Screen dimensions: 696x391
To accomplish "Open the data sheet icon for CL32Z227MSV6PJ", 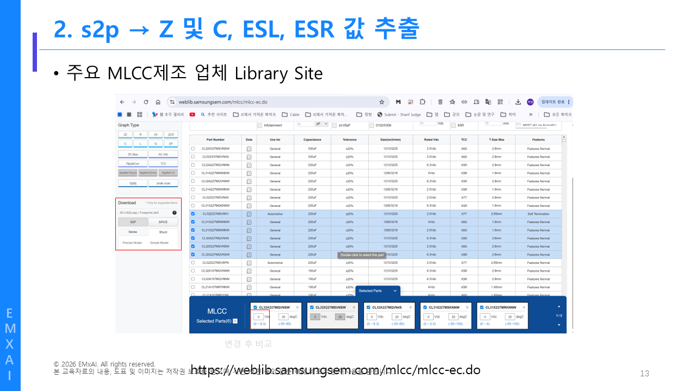I will (x=249, y=213).
